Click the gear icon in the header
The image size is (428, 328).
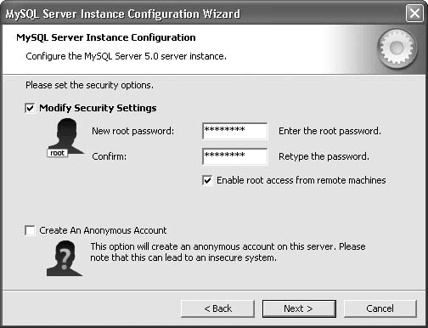[397, 48]
